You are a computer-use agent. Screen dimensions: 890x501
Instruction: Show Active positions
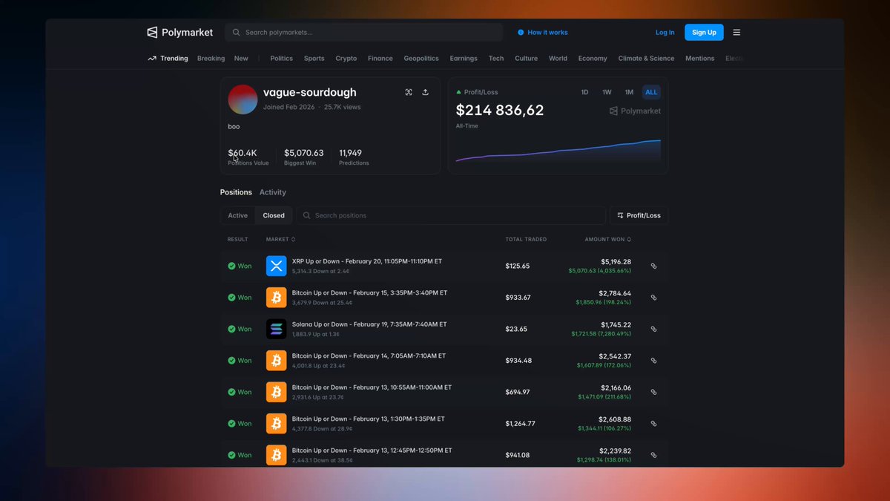point(238,215)
